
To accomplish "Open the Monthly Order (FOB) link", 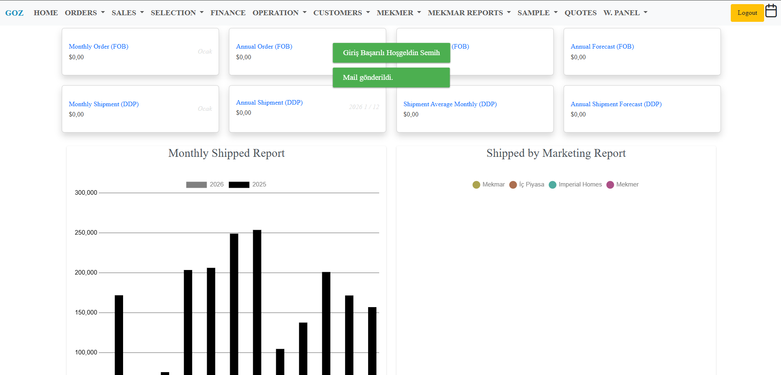I will (98, 47).
